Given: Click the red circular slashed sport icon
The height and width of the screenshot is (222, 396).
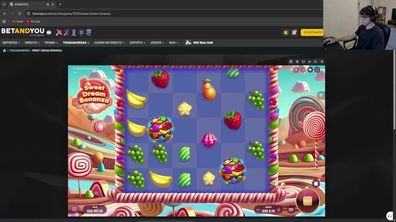Looking at the screenshot, I should pyautogui.click(x=66, y=32).
